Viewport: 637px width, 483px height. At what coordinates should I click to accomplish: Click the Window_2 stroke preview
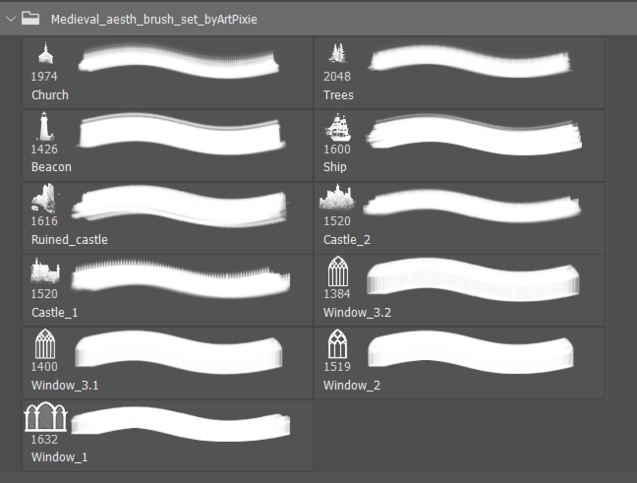tap(471, 352)
